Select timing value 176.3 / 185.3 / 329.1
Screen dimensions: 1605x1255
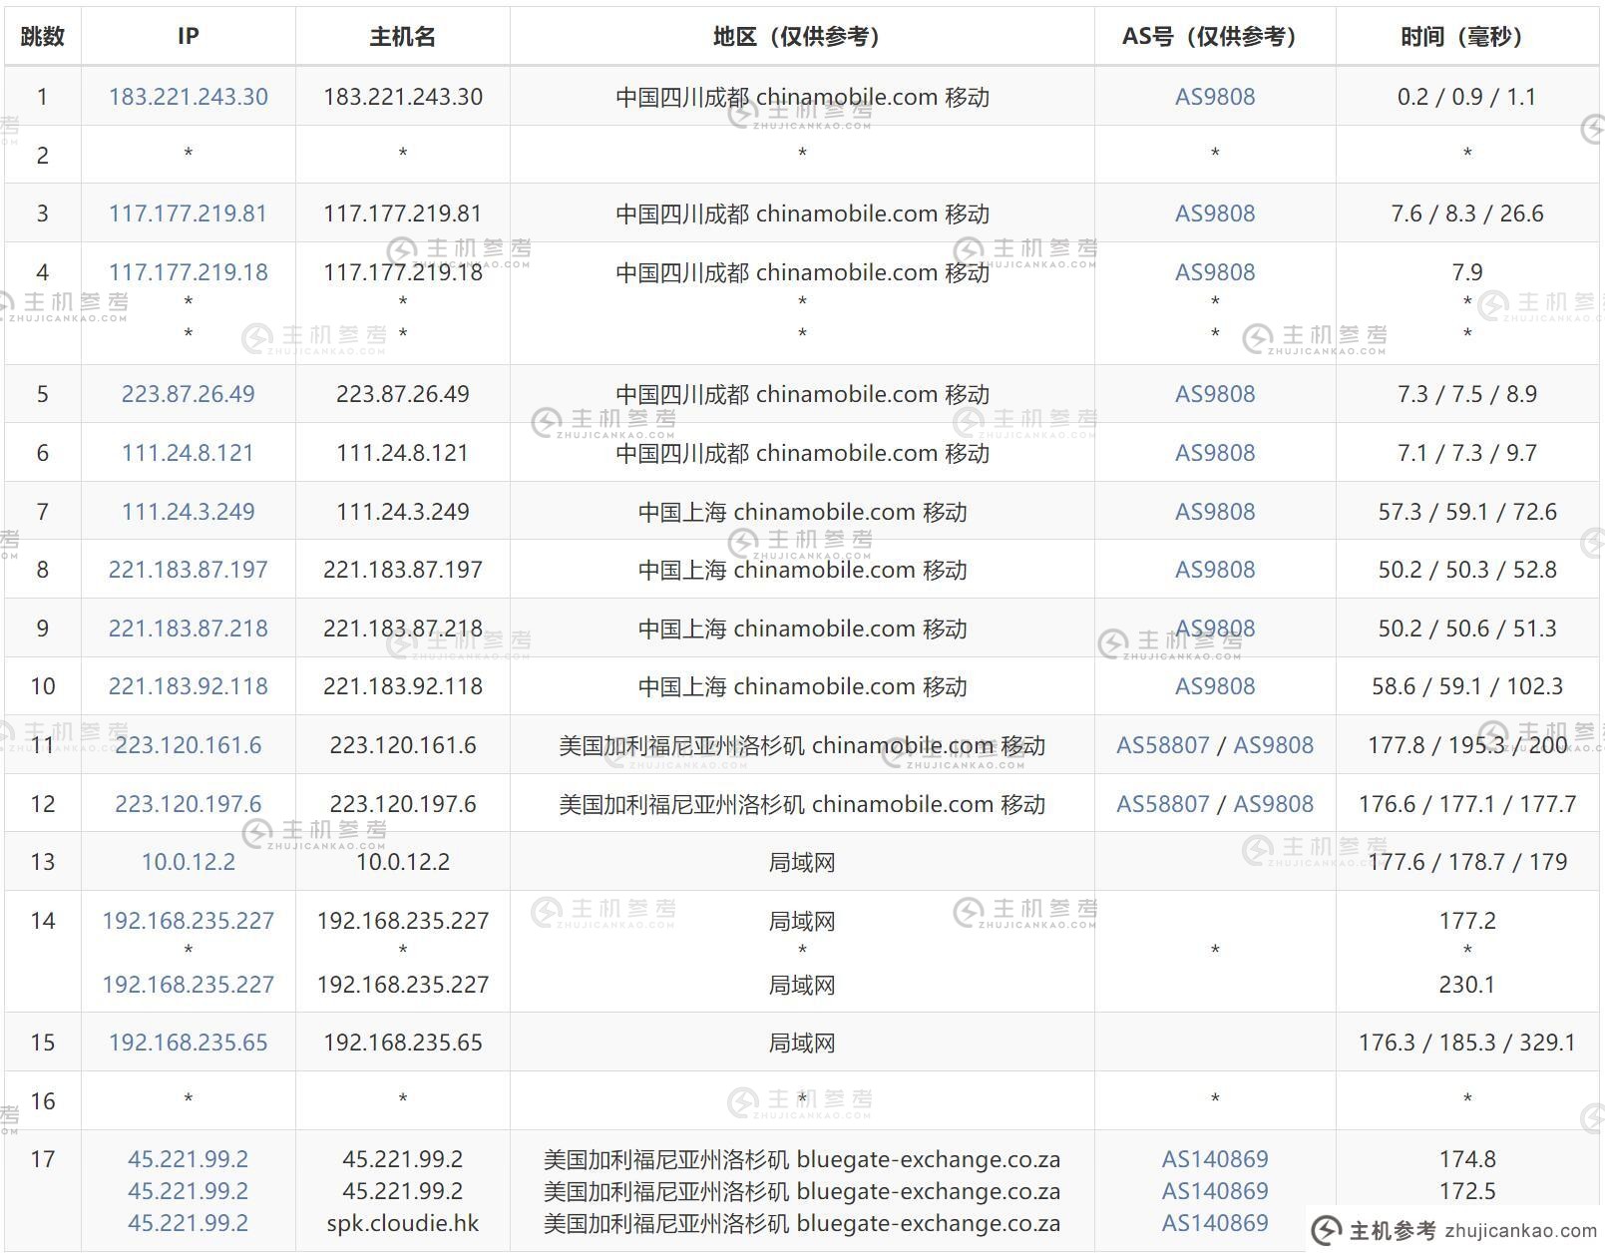click(1467, 1043)
